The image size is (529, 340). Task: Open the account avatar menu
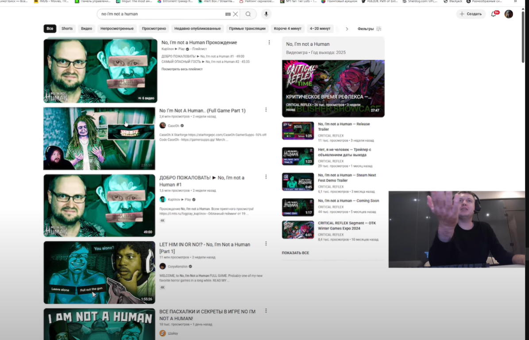[x=509, y=14]
